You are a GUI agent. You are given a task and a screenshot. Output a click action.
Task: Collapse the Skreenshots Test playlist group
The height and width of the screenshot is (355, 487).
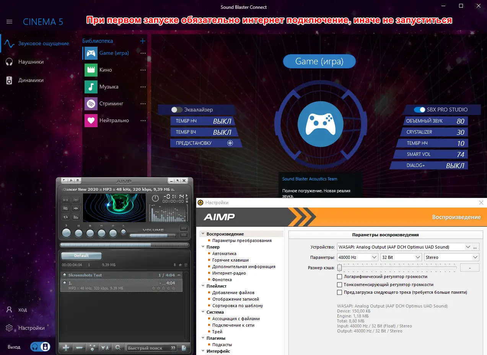tap(179, 275)
